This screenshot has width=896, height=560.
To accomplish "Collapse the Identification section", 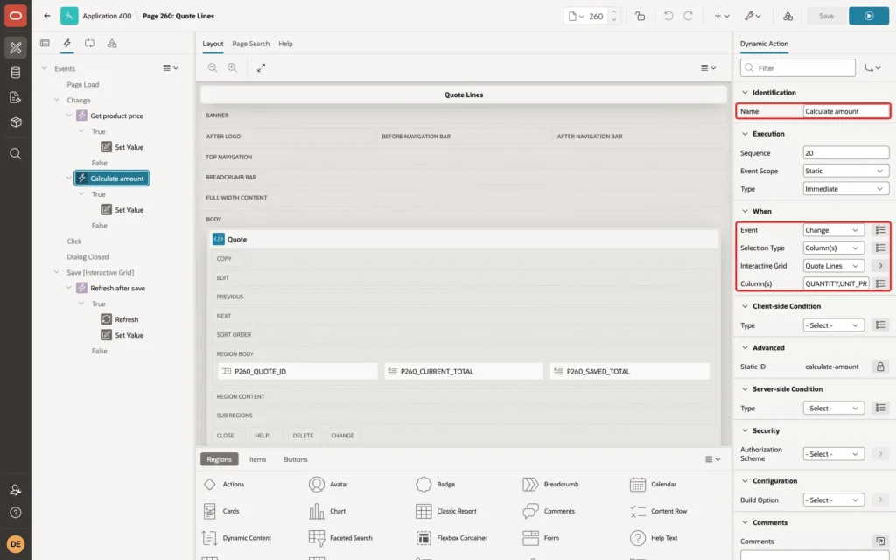I will (745, 93).
